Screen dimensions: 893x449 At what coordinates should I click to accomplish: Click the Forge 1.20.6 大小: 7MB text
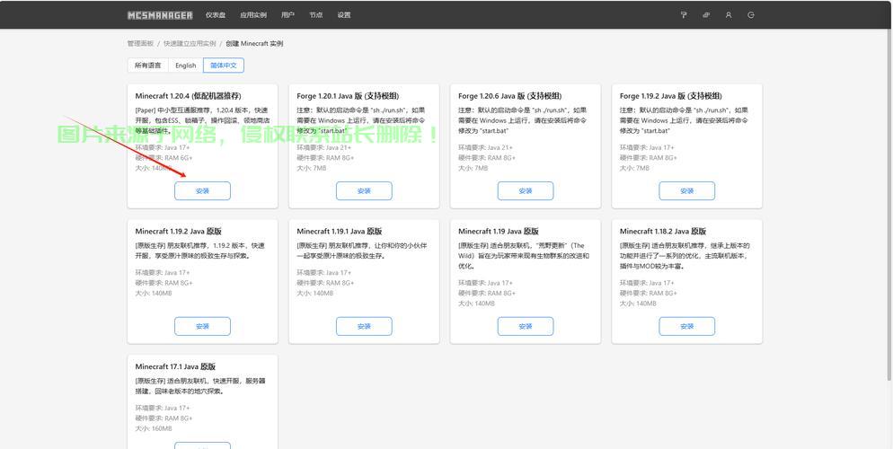tap(473, 168)
